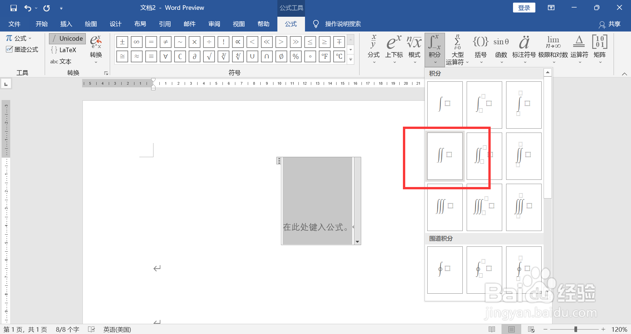Select the double integral template in the gallery
Screen dimensions: 631x334
(444, 156)
